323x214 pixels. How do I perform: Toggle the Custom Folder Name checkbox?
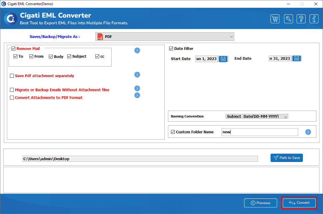(x=173, y=132)
